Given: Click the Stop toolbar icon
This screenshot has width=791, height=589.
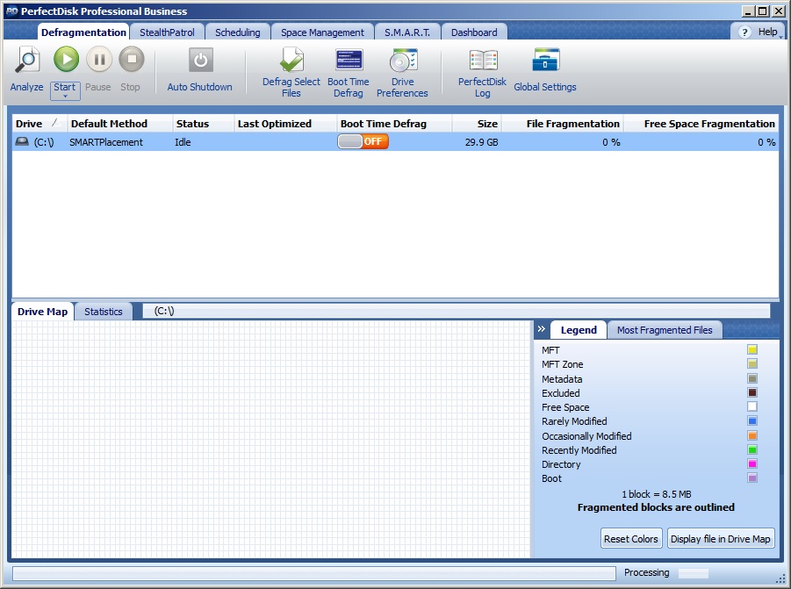Looking at the screenshot, I should pyautogui.click(x=132, y=60).
